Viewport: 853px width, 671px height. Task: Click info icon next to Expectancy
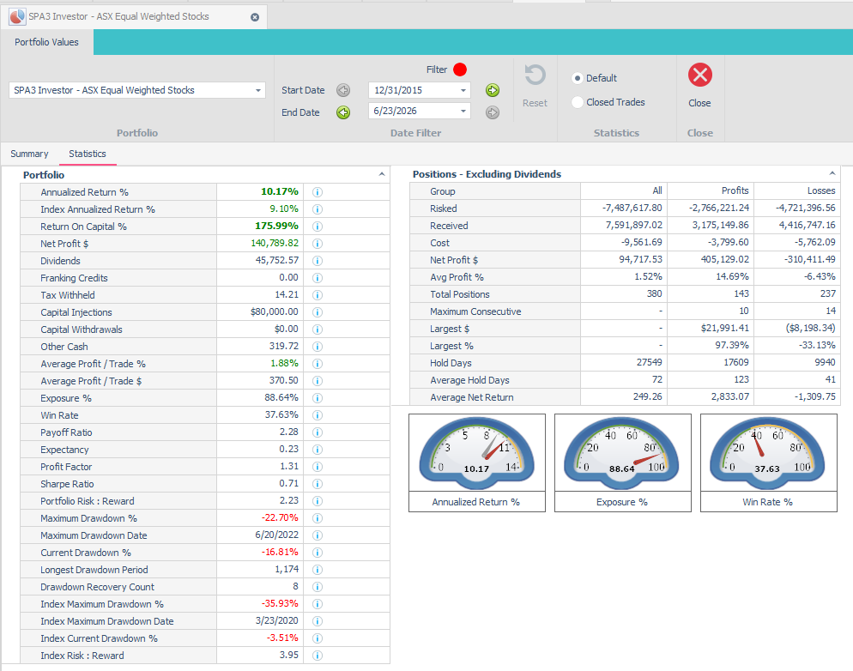[318, 450]
